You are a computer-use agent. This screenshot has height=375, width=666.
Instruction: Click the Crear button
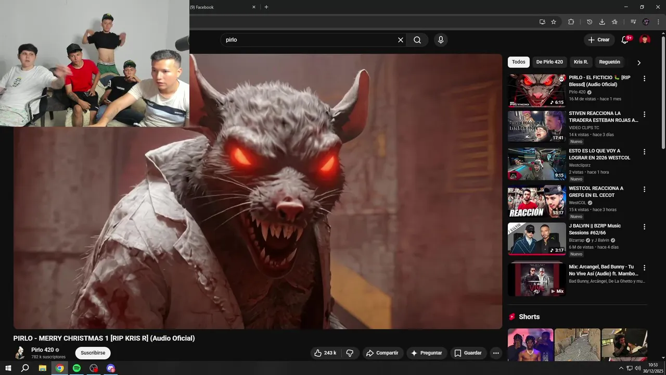pos(598,40)
